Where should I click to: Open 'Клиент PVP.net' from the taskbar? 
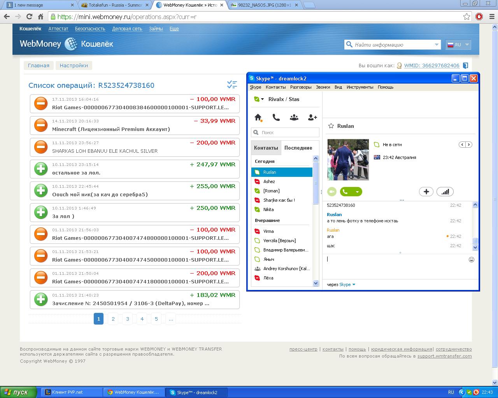coord(72,392)
